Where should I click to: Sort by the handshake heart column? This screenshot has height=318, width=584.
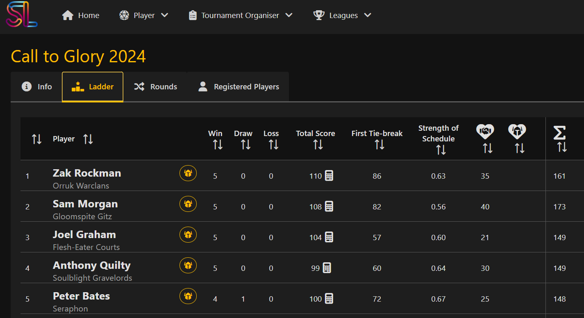tap(487, 148)
